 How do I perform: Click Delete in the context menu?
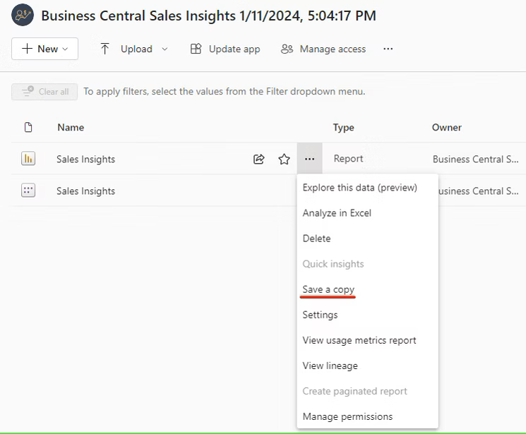(316, 239)
